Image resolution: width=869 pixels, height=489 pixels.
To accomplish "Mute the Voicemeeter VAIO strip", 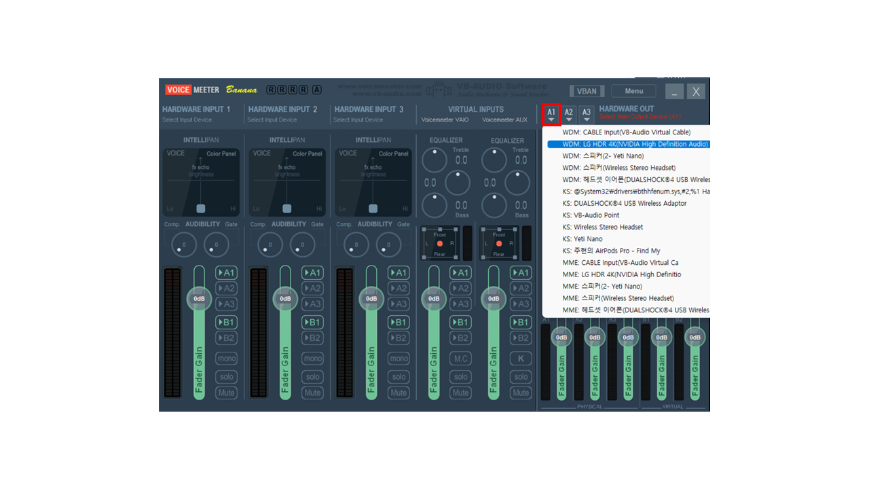I will coord(461,393).
